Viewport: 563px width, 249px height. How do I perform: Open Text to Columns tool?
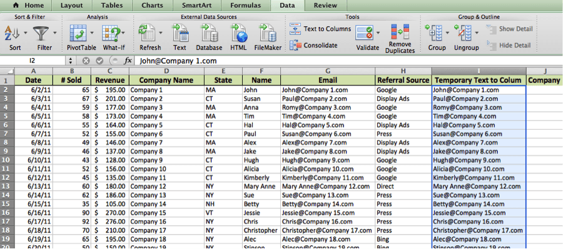(x=320, y=29)
